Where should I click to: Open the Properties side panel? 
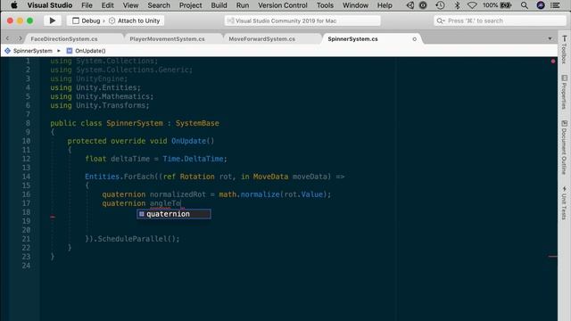coord(564,92)
